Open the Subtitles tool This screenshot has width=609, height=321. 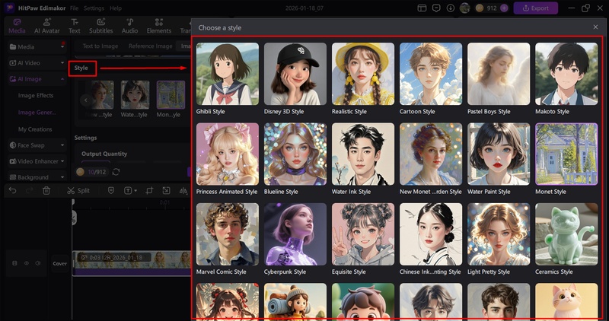point(101,26)
